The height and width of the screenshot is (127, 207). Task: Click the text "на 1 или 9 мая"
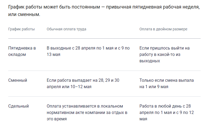tap(154, 87)
